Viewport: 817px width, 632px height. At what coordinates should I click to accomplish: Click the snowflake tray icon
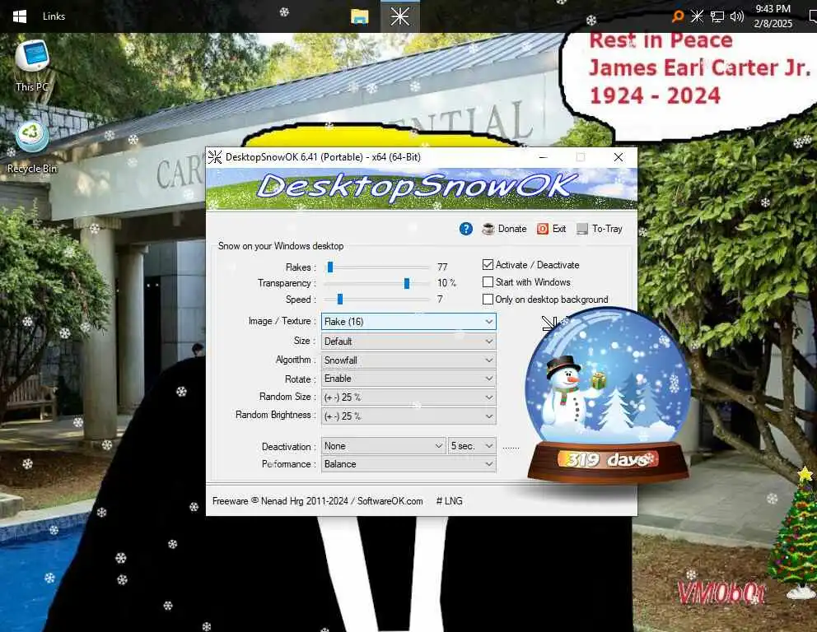tap(697, 16)
